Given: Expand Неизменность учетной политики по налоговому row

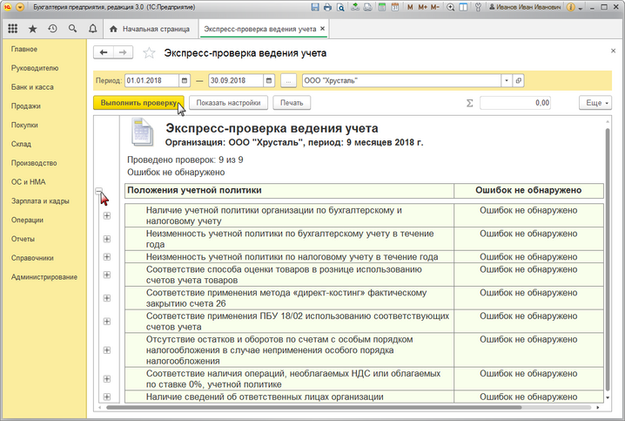Looking at the screenshot, I should point(107,257).
